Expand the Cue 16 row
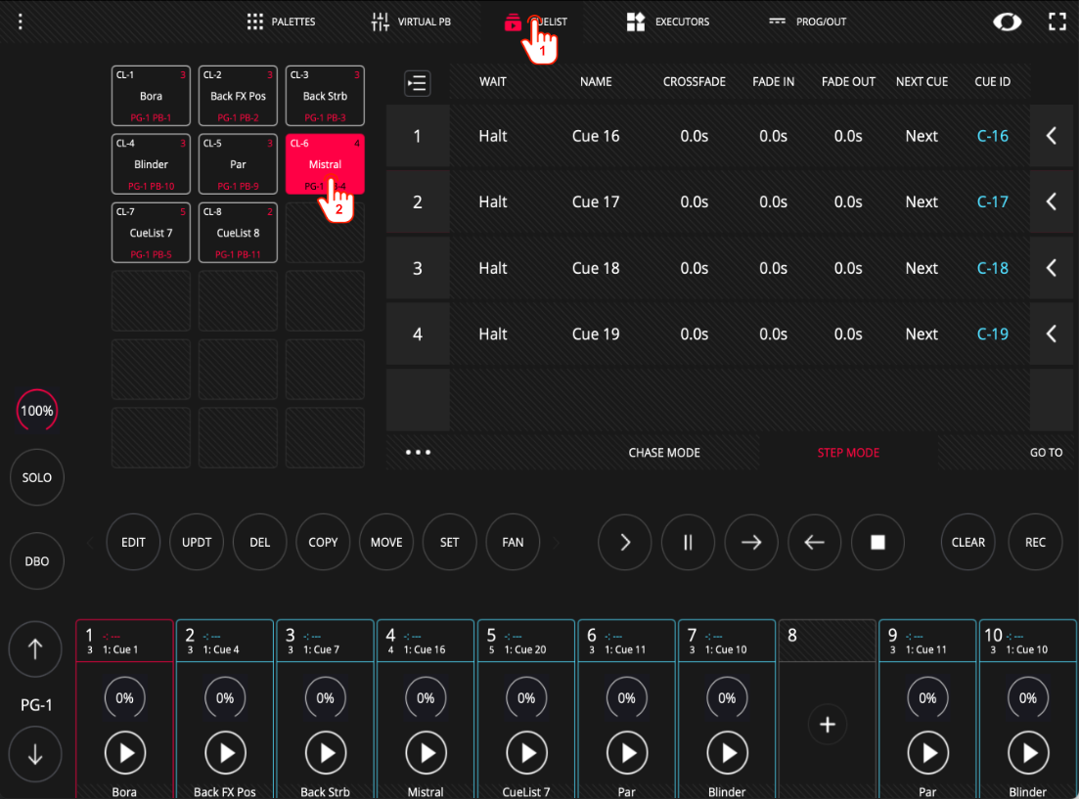The height and width of the screenshot is (799, 1079). click(1051, 136)
